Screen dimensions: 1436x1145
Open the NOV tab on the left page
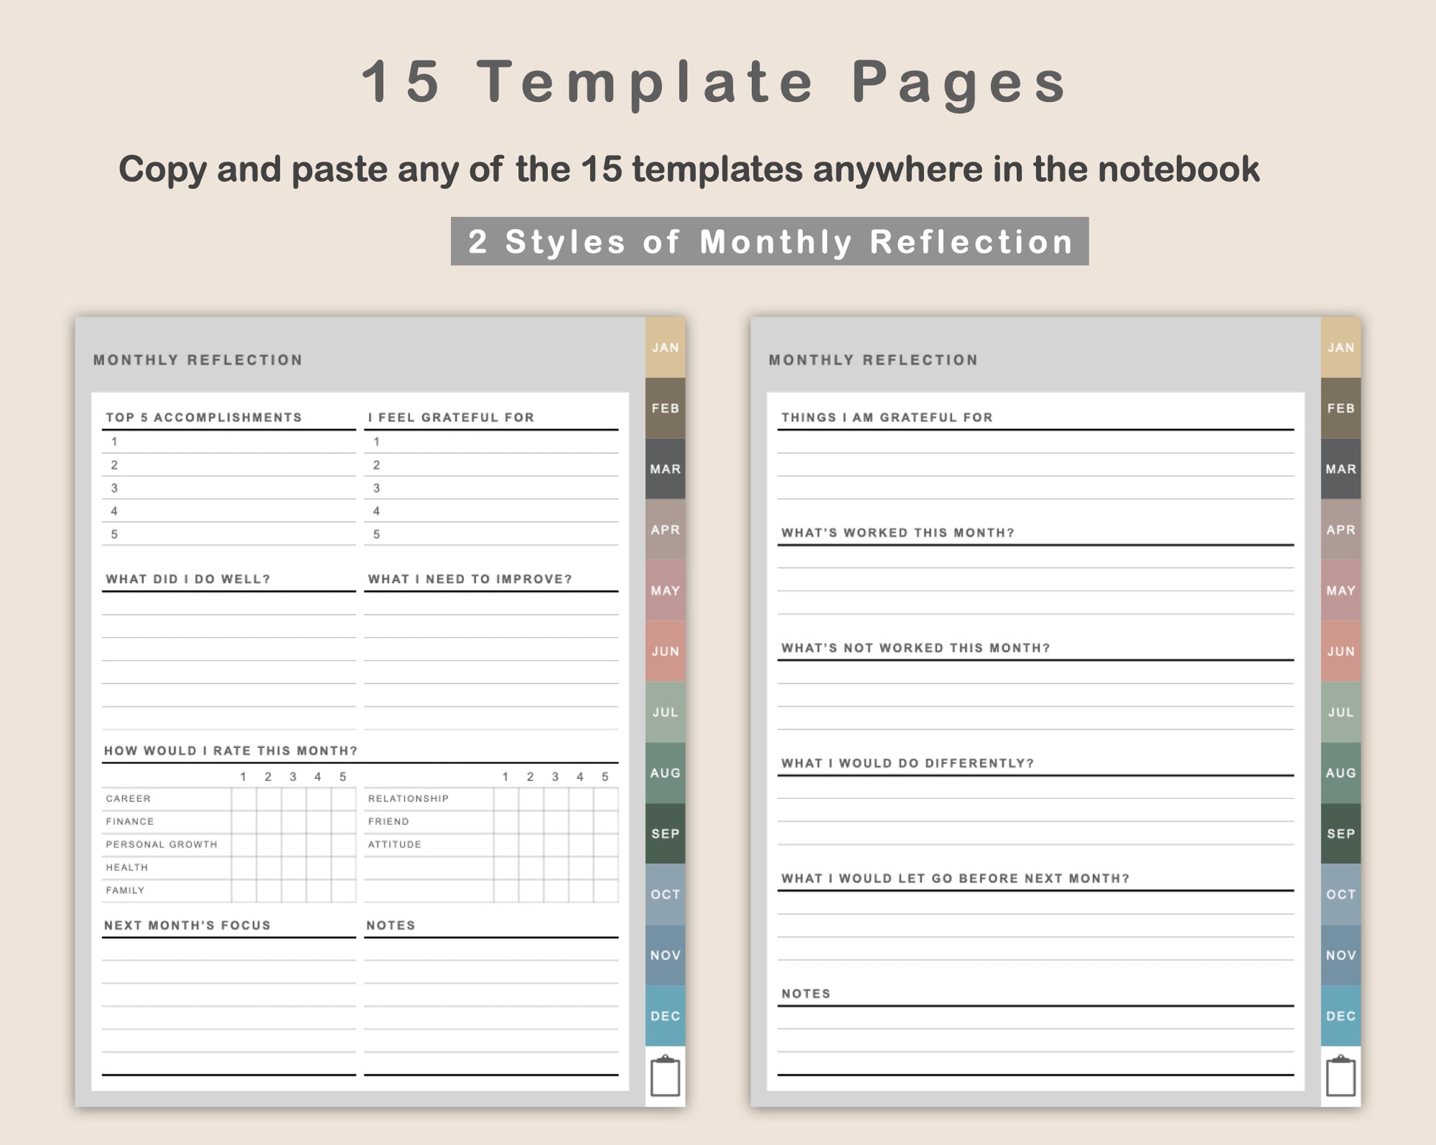[x=665, y=955]
